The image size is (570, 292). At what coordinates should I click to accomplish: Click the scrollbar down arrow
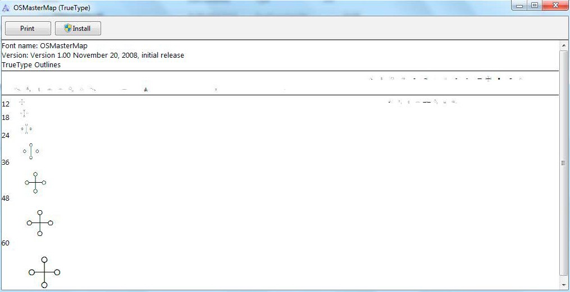(x=564, y=284)
